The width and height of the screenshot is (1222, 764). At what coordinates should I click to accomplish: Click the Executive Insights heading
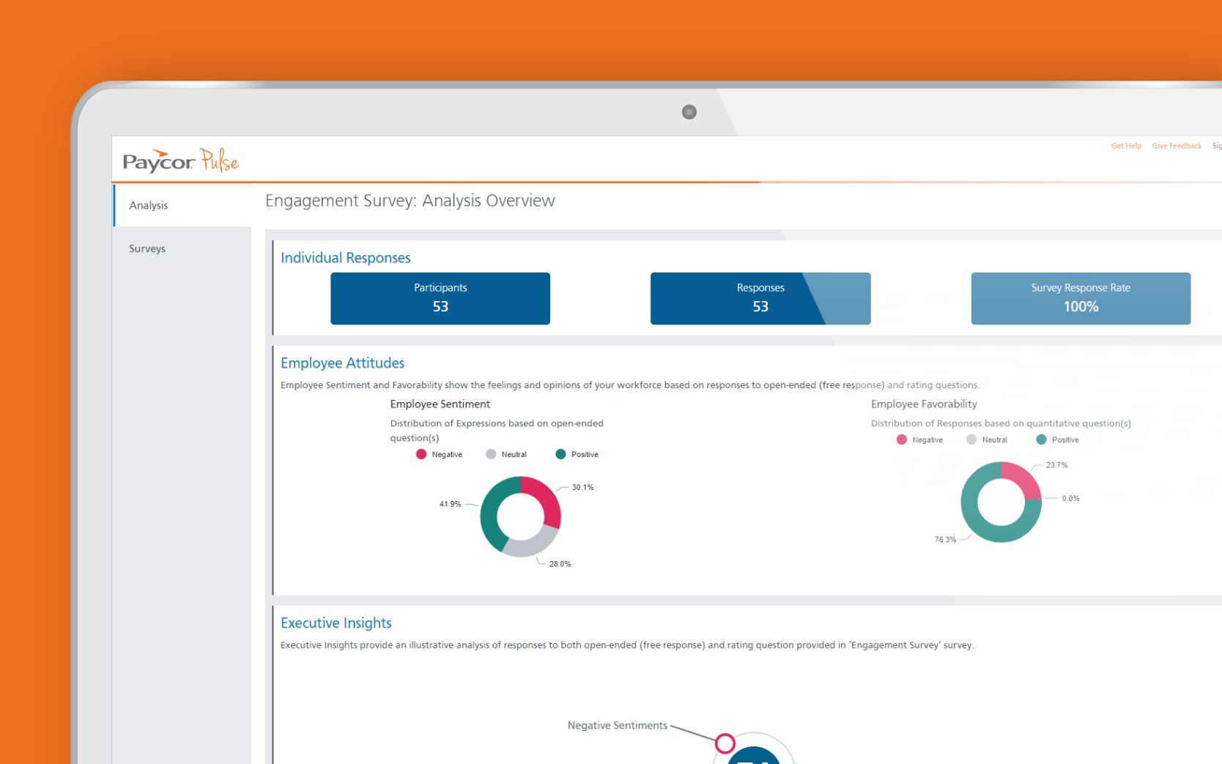(336, 623)
